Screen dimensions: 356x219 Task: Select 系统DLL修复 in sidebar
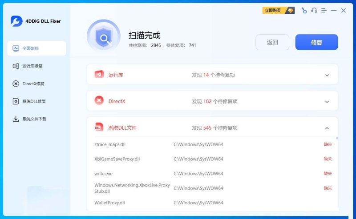click(36, 101)
